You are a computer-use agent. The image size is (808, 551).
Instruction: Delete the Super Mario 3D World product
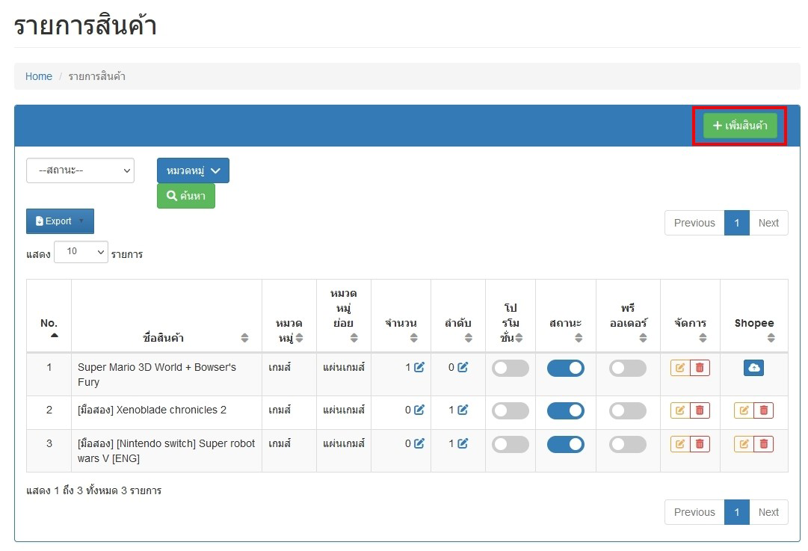700,368
